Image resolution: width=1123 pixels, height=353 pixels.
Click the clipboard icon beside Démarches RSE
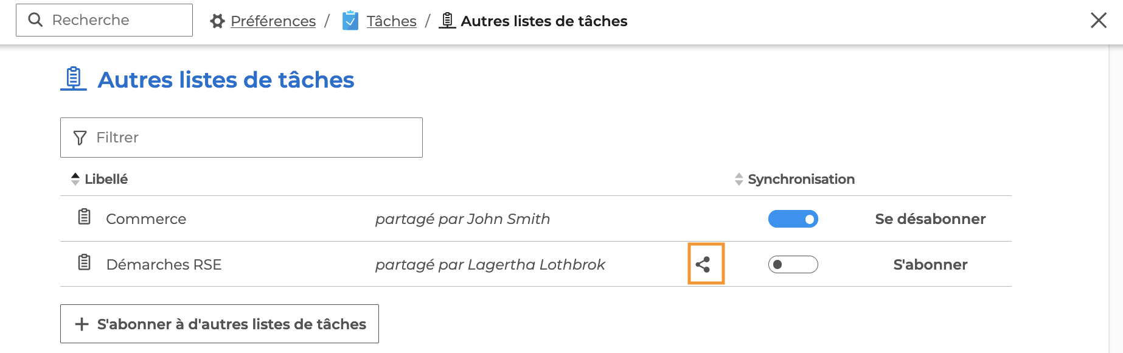tap(85, 262)
